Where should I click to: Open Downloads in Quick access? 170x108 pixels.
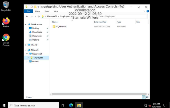click(37, 32)
